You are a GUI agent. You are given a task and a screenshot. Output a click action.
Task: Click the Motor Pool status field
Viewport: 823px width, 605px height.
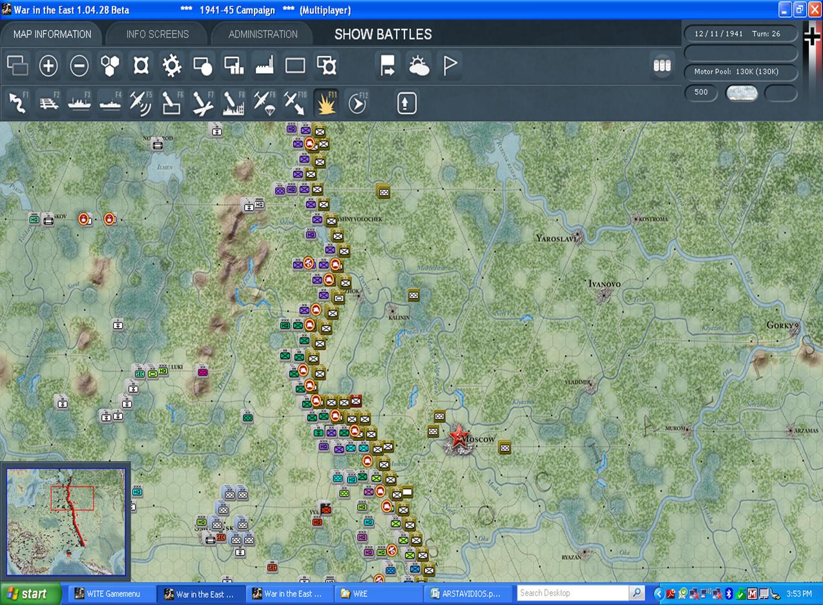pos(741,72)
